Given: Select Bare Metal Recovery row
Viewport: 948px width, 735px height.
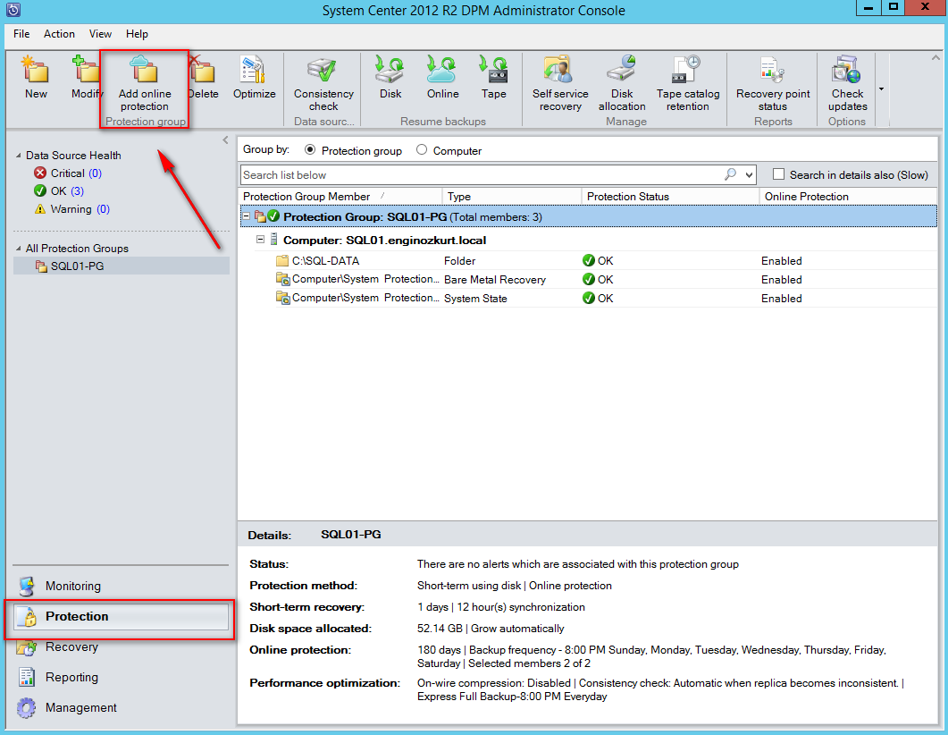Looking at the screenshot, I should (x=606, y=280).
